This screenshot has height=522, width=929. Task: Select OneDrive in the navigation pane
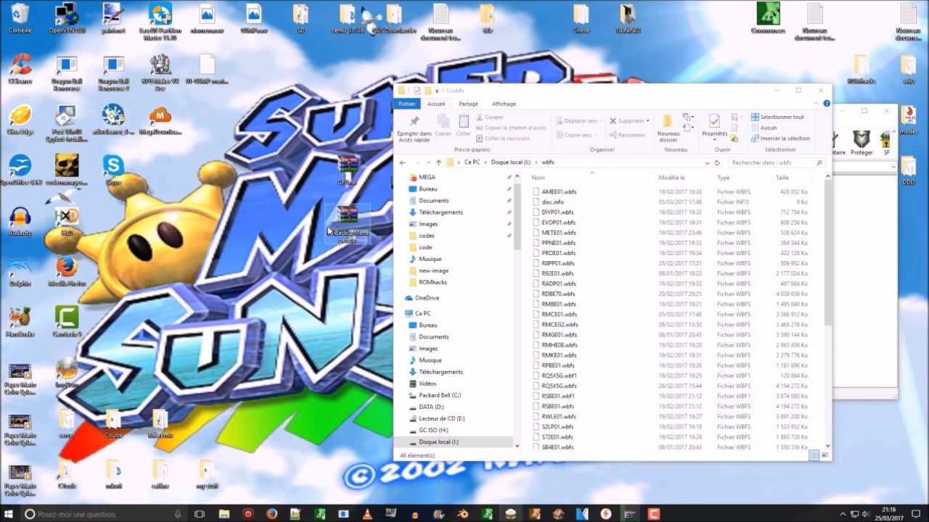pyautogui.click(x=427, y=298)
